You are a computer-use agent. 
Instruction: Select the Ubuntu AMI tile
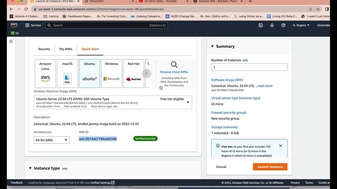pyautogui.click(x=90, y=73)
